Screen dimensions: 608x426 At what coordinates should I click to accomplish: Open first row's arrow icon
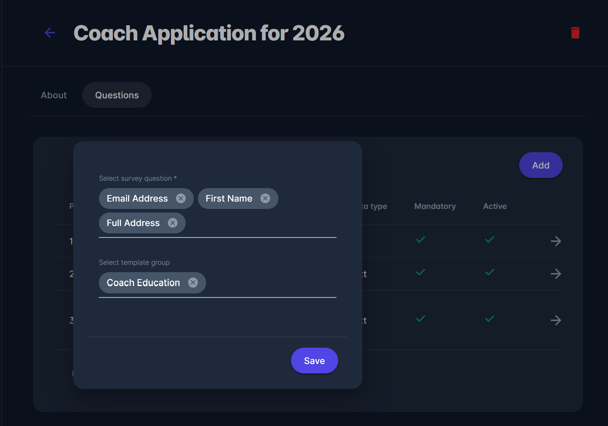pos(556,241)
